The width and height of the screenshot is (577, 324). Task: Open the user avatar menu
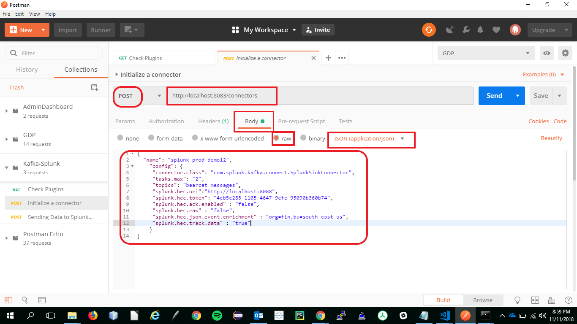(x=515, y=30)
